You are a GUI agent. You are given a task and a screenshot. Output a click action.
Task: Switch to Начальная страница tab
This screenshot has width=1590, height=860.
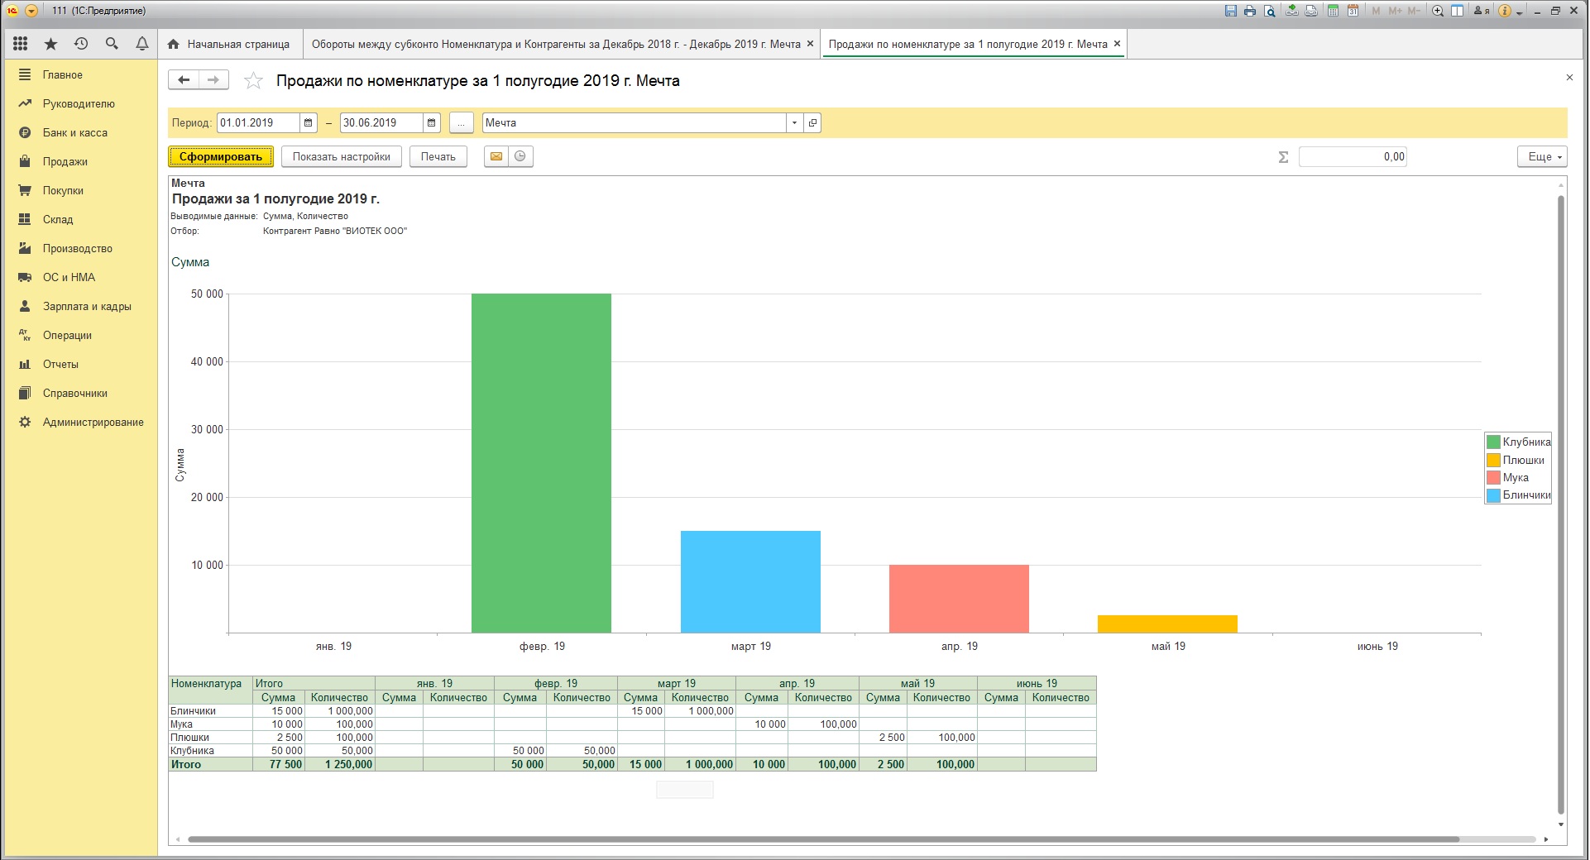(x=229, y=44)
